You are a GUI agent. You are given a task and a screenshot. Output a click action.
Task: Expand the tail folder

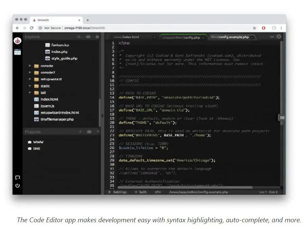coord(30,93)
